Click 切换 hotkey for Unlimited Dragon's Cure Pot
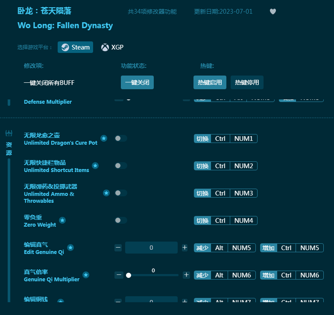 point(202,139)
